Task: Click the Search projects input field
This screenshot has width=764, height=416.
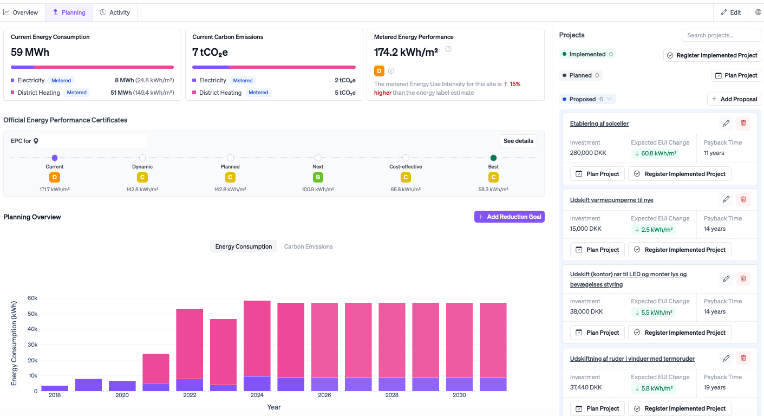Action: click(x=721, y=35)
